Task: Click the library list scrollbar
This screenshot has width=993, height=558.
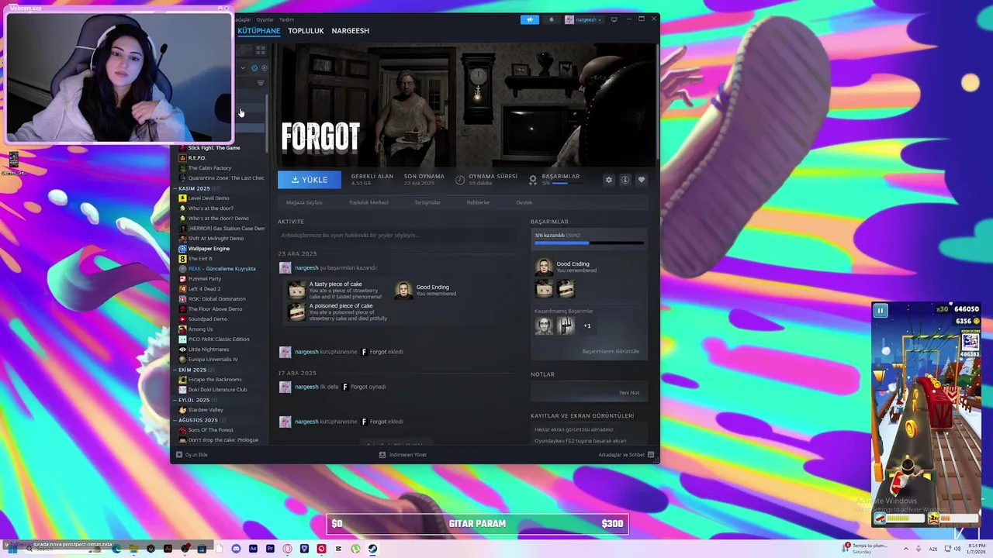Action: 268,124
